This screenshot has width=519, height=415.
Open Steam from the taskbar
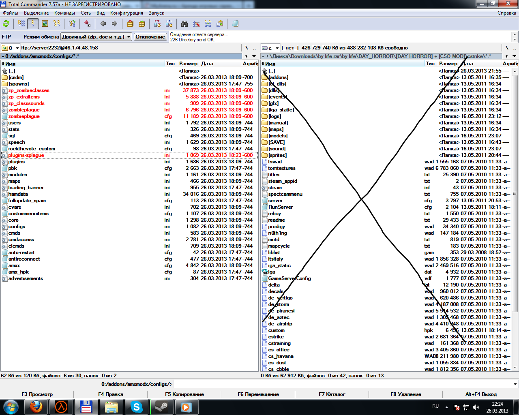pos(162,407)
